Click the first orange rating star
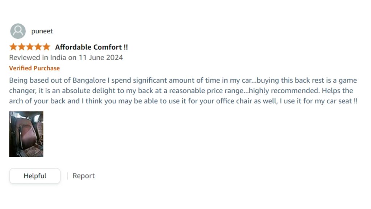371x209 pixels. click(x=13, y=47)
